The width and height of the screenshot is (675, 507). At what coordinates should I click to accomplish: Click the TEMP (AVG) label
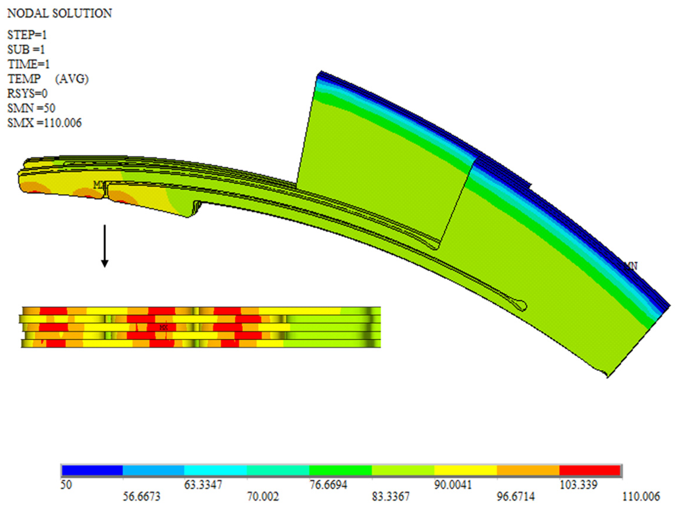pyautogui.click(x=48, y=79)
